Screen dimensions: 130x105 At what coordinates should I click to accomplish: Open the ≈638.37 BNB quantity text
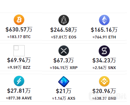point(104,98)
